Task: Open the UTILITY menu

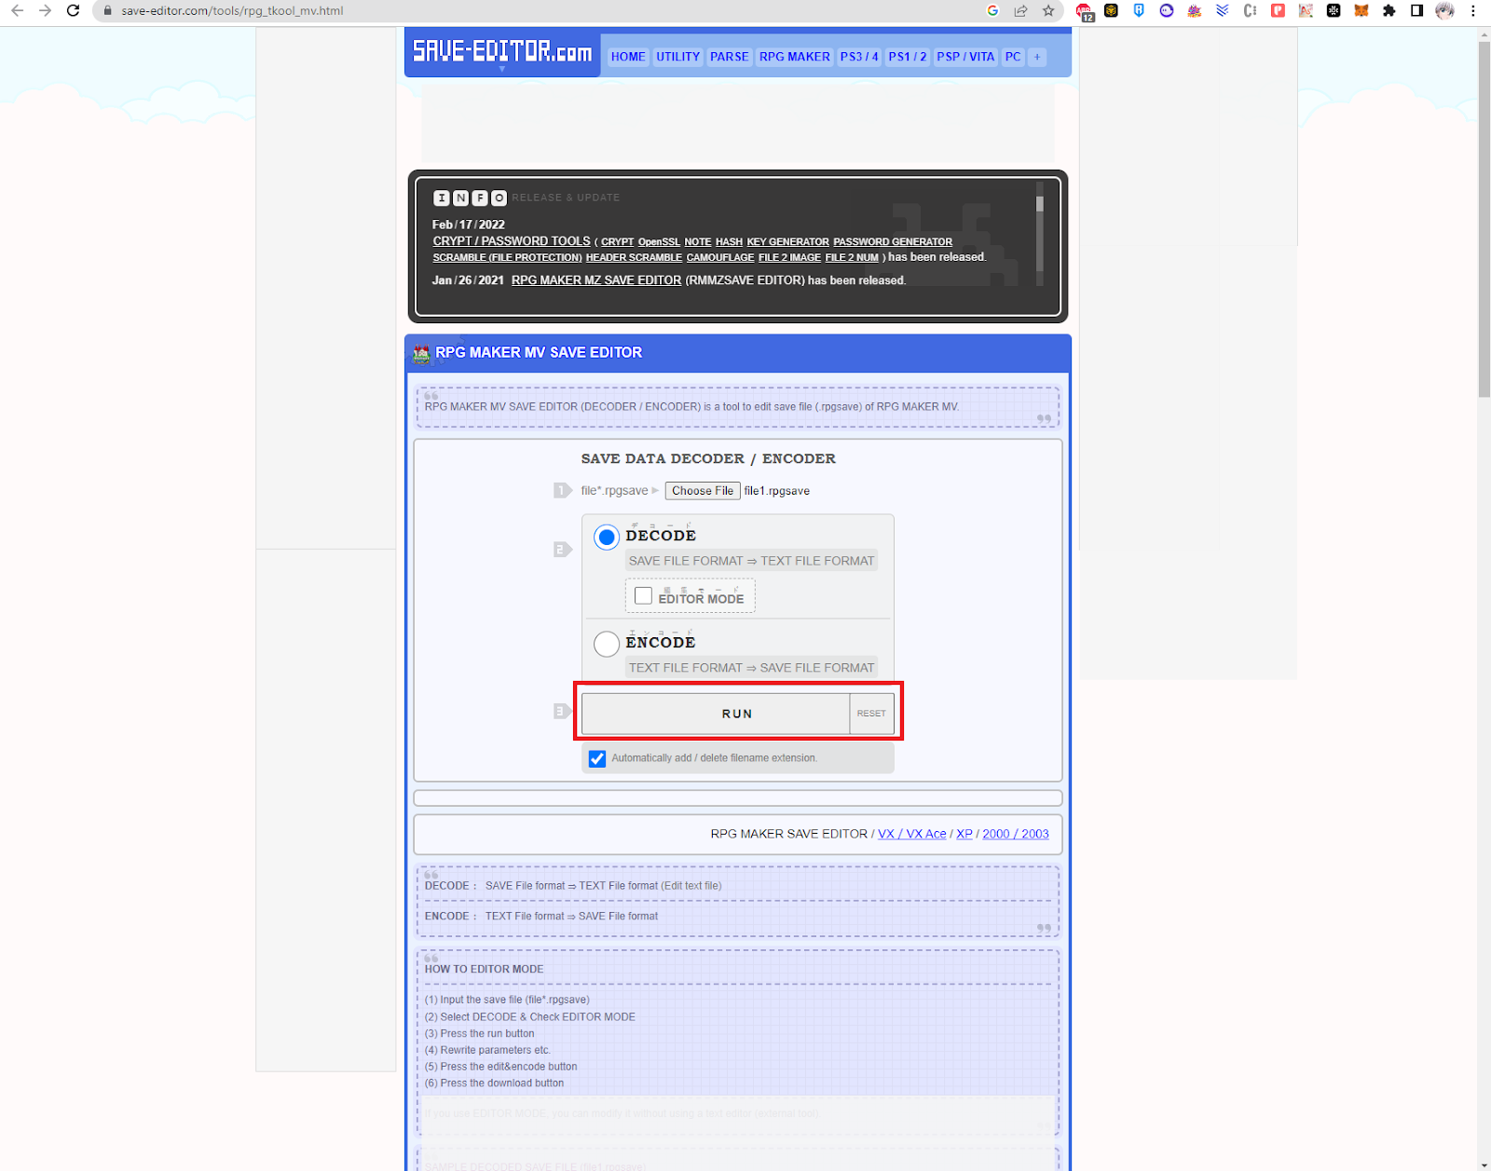Action: [677, 57]
